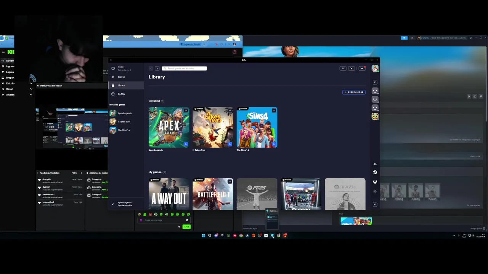Open Kick hamburger menu
Viewport: 488px width, 274px height.
(x=3, y=52)
